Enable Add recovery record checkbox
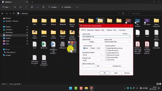Viewport: 162px width, 91px height. pos(106,55)
